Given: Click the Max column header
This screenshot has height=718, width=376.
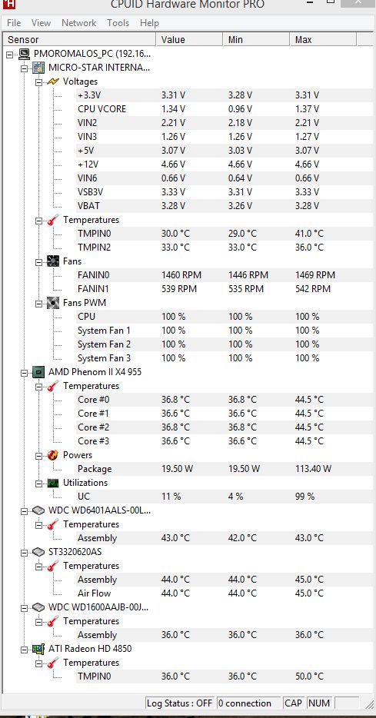Looking at the screenshot, I should click(323, 40).
